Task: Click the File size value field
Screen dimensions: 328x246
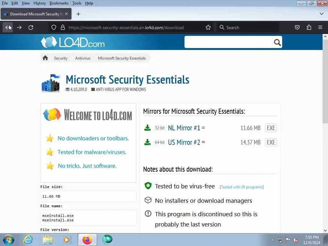Action: pos(88,196)
